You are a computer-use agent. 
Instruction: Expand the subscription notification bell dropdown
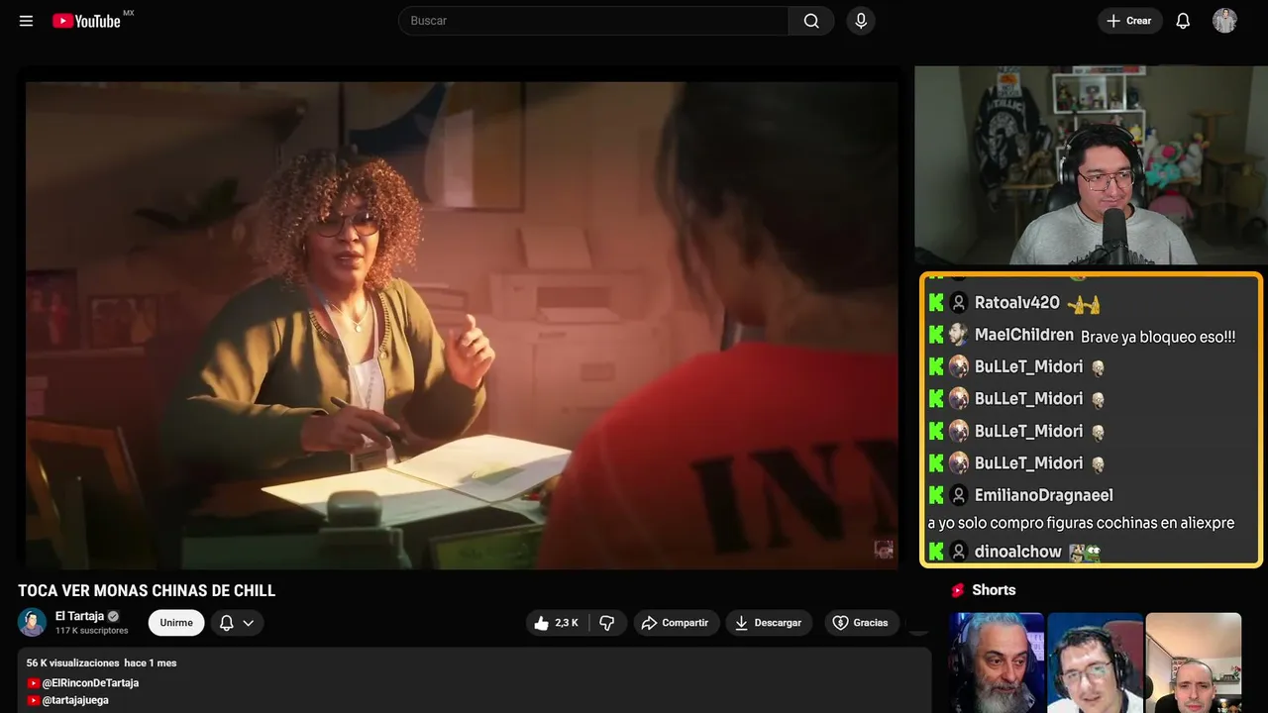pyautogui.click(x=237, y=623)
